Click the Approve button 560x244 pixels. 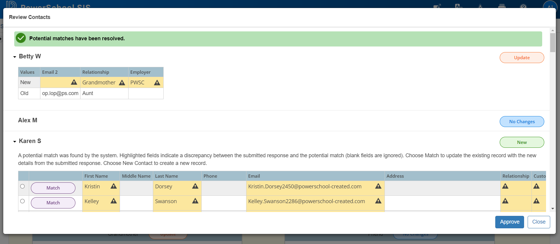(510, 222)
